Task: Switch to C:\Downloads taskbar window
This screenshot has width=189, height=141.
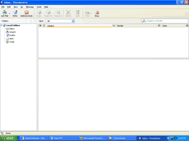Action: [122, 138]
